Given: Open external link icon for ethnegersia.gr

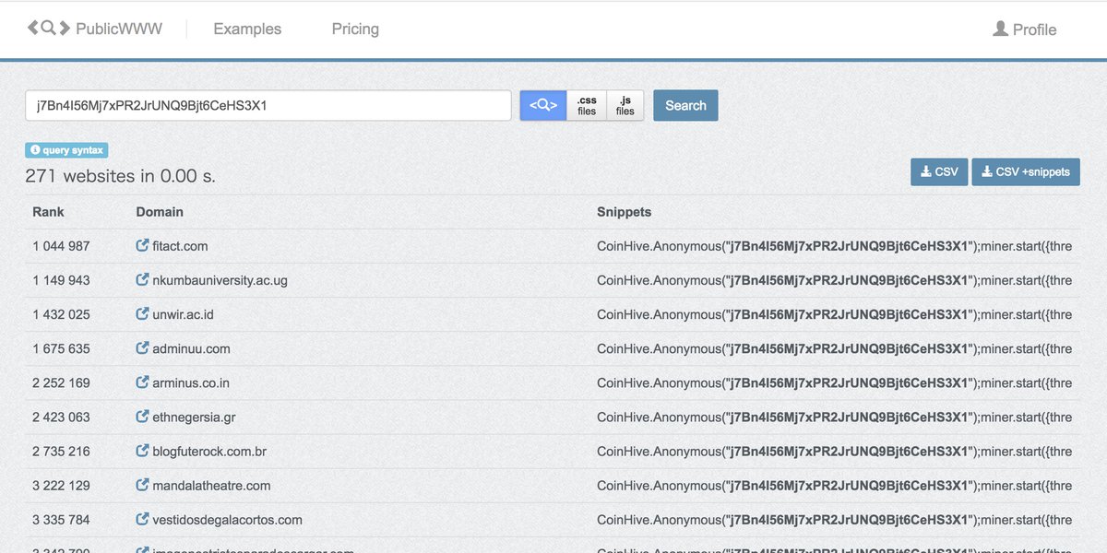Looking at the screenshot, I should click(x=142, y=417).
